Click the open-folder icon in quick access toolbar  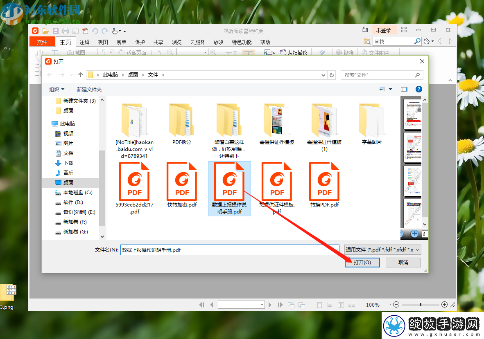point(46,31)
